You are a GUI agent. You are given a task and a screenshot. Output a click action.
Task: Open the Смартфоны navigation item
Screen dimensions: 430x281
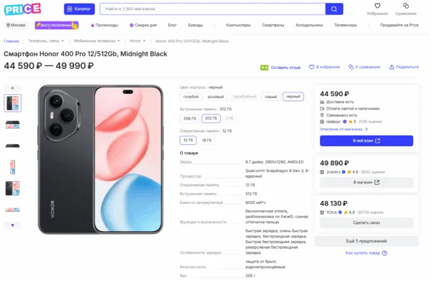(273, 25)
